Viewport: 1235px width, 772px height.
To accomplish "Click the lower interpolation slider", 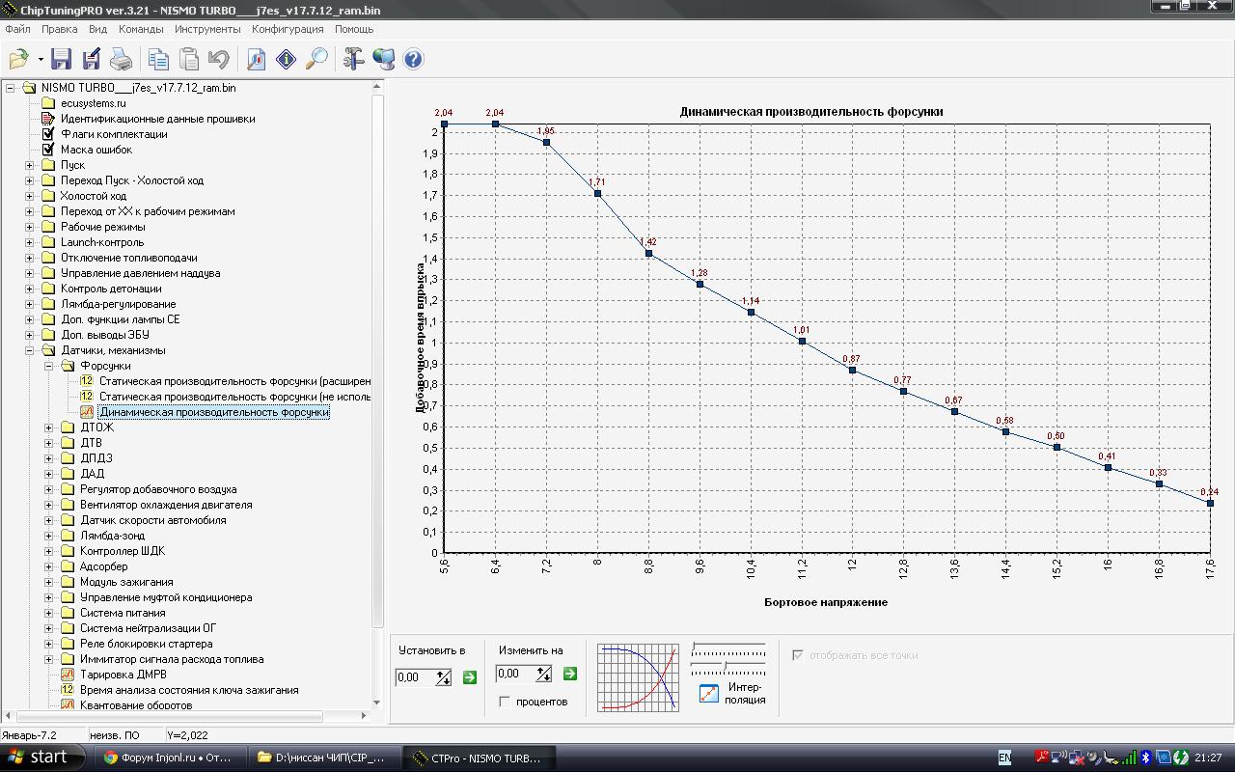I will click(x=728, y=667).
